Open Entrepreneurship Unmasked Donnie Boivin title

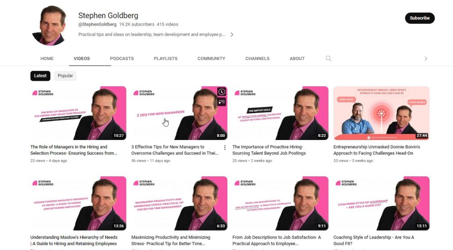coord(377,150)
